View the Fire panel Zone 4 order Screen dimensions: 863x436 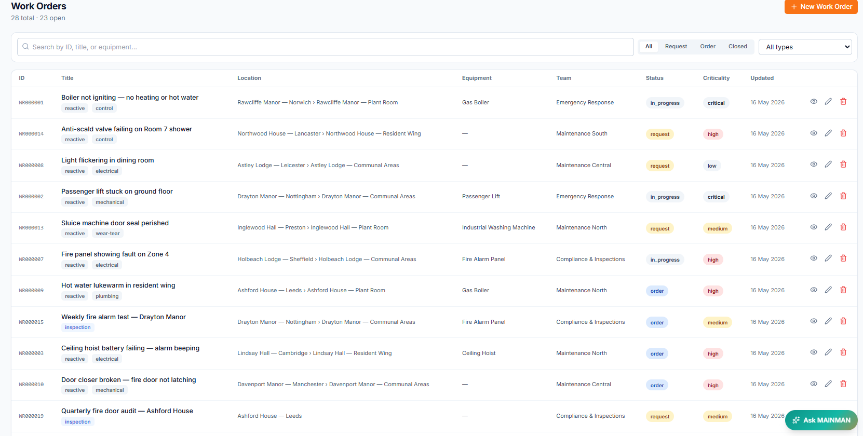click(x=814, y=258)
